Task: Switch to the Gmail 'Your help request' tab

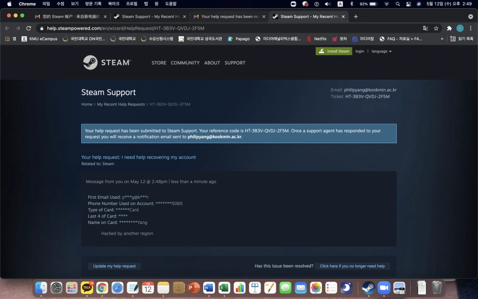Action: (230, 16)
